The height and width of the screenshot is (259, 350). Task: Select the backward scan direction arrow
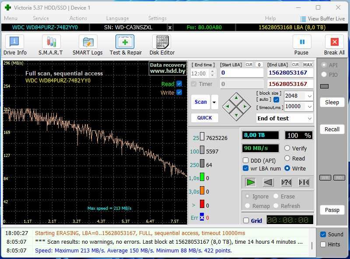268,182
